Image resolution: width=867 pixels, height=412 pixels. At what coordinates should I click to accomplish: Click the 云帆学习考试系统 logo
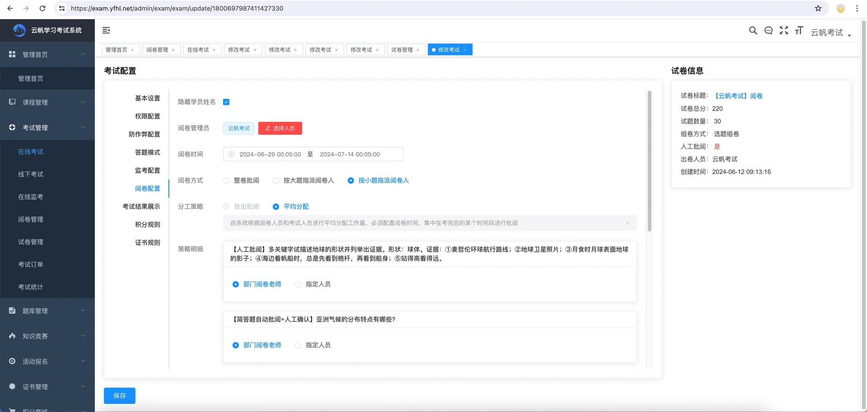click(47, 30)
